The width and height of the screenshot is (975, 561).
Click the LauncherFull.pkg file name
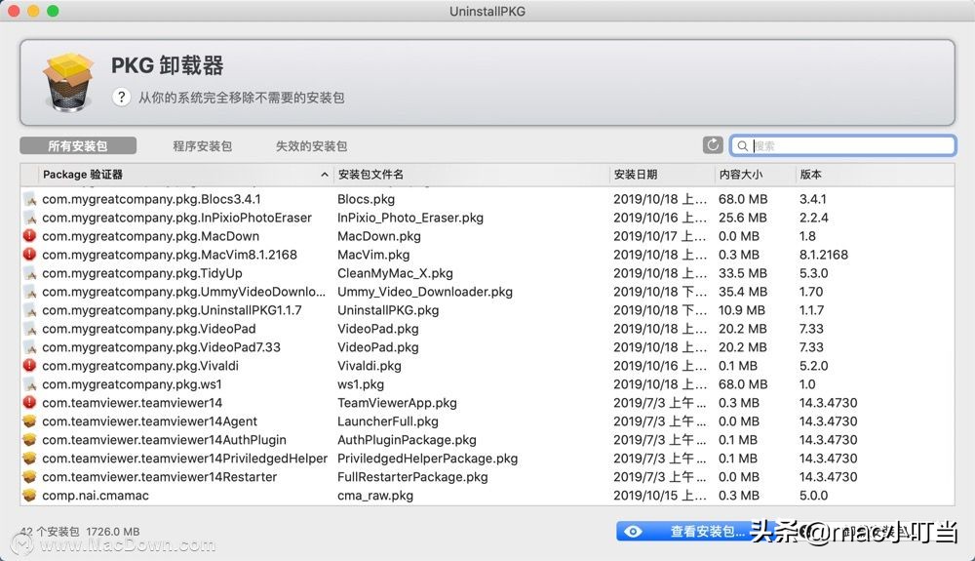coord(387,421)
